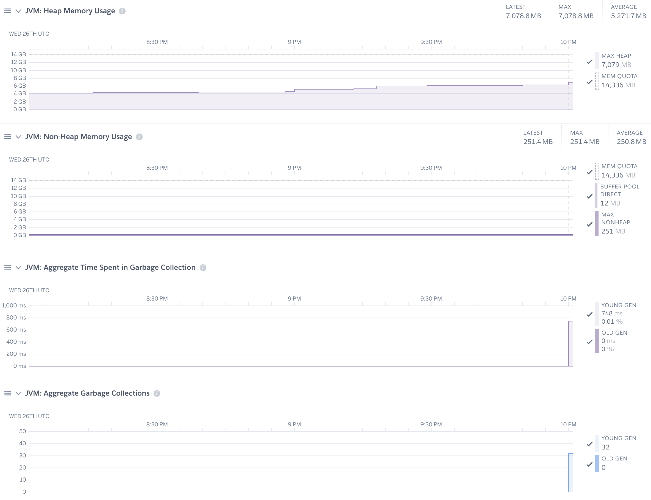
Task: Select the MAX NONHEAP legend entry
Action: (615, 223)
